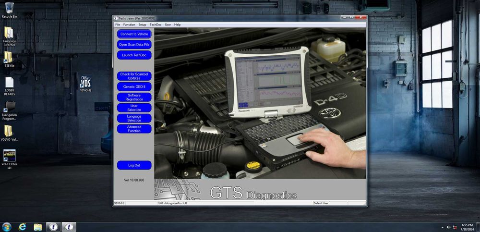Viewport: 480px width, 232px height.
Task: Click Advanced Function button
Action: coord(134,129)
